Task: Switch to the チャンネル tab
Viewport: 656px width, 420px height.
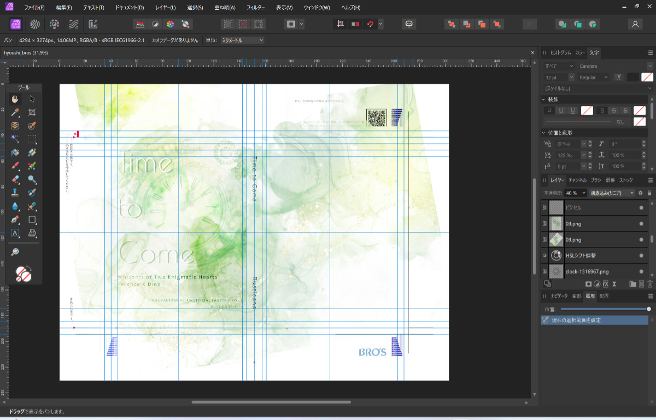Action: click(577, 180)
